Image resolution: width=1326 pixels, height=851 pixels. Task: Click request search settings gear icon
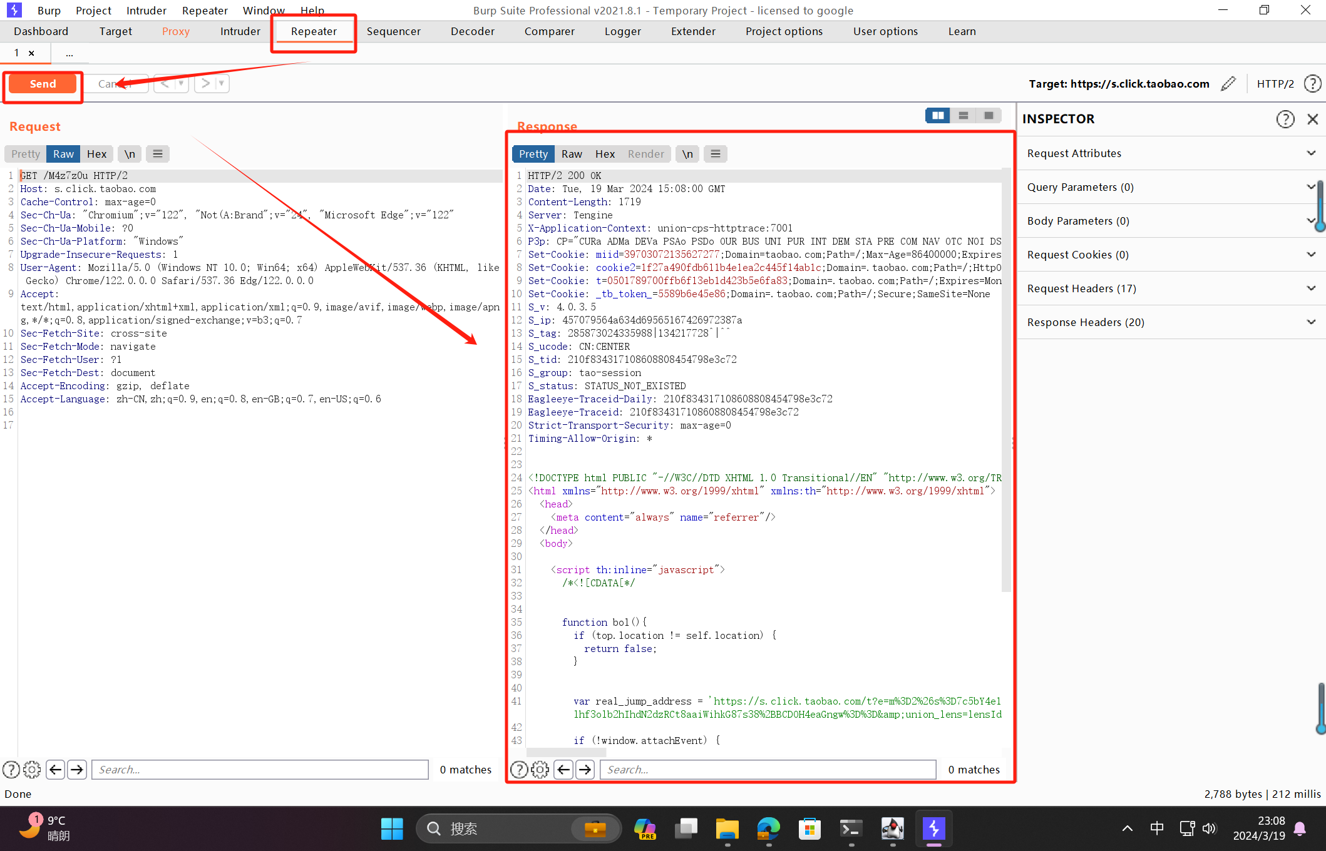point(32,770)
